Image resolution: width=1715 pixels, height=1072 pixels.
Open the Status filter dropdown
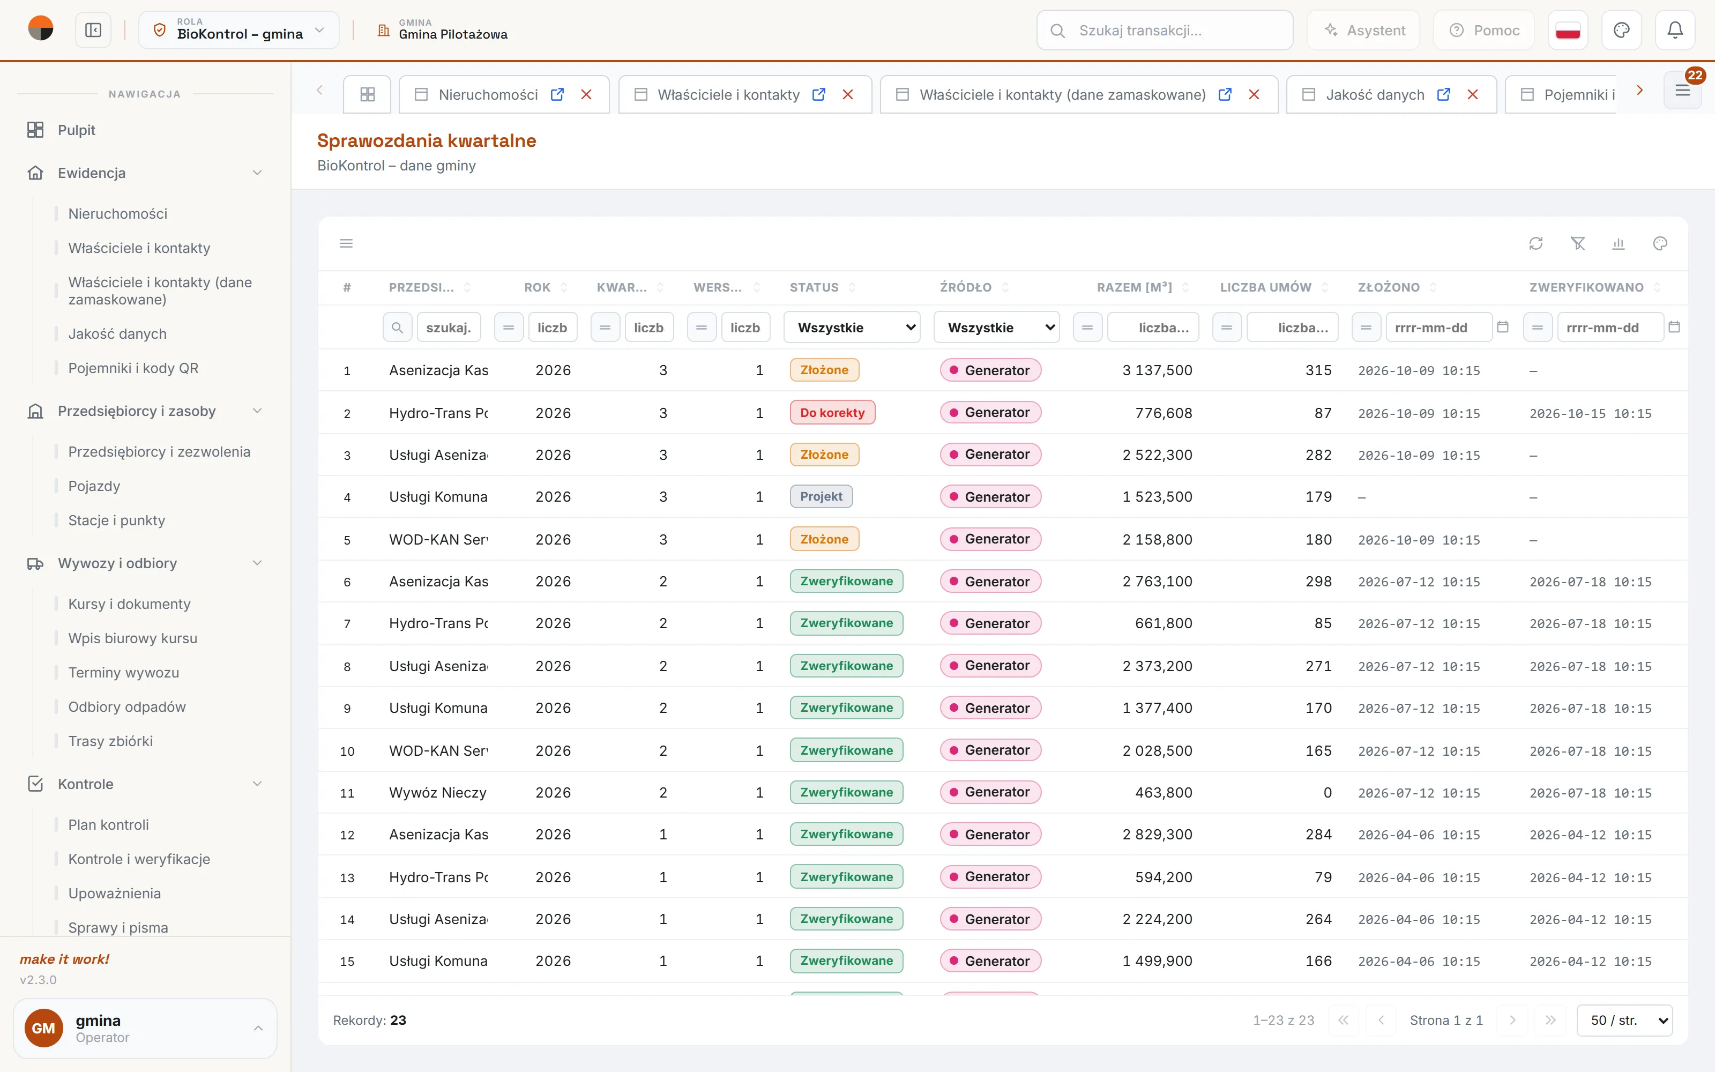(852, 327)
